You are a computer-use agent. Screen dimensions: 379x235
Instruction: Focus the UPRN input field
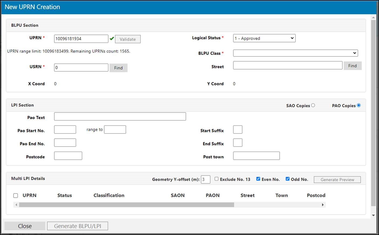pos(81,39)
